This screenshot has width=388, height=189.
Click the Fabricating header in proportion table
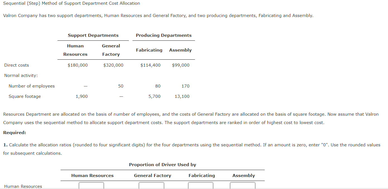point(202,176)
